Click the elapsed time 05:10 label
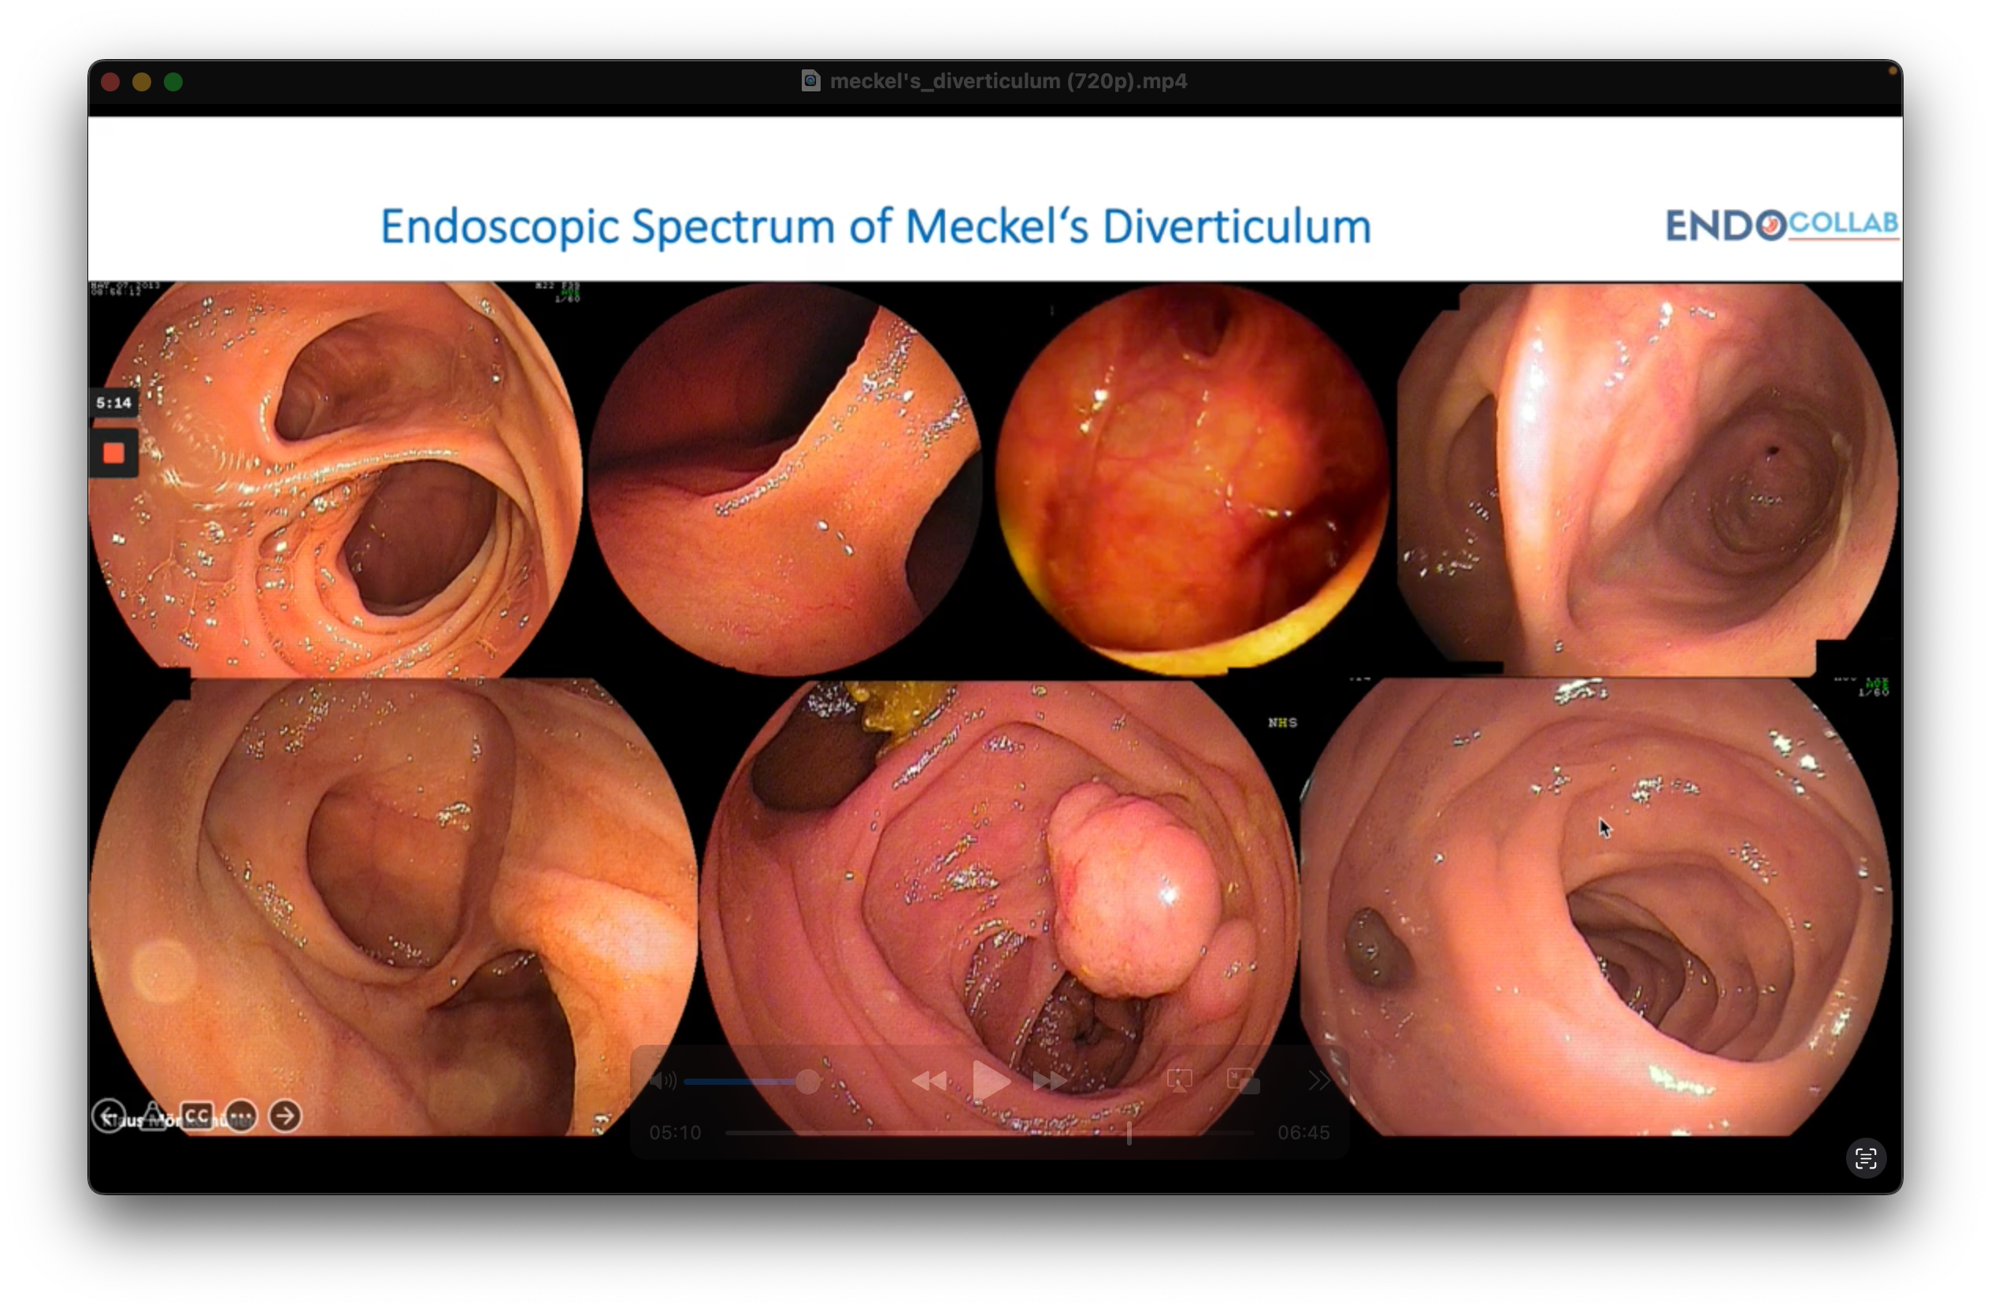This screenshot has width=1991, height=1311. pyautogui.click(x=675, y=1133)
